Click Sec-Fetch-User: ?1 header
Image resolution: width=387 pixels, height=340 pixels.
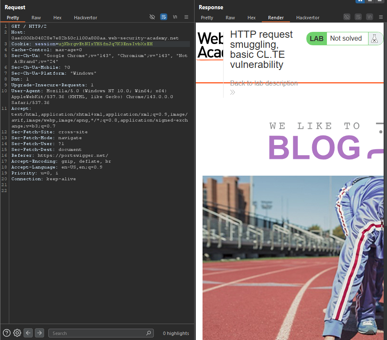click(x=37, y=144)
